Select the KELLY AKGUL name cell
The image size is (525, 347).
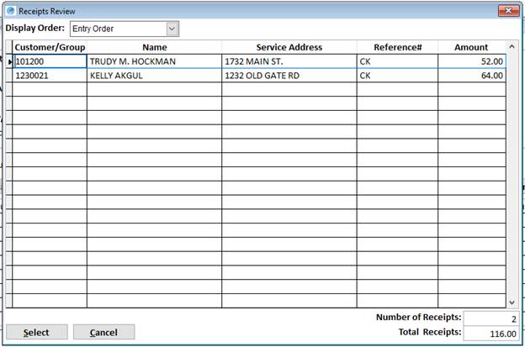click(154, 76)
